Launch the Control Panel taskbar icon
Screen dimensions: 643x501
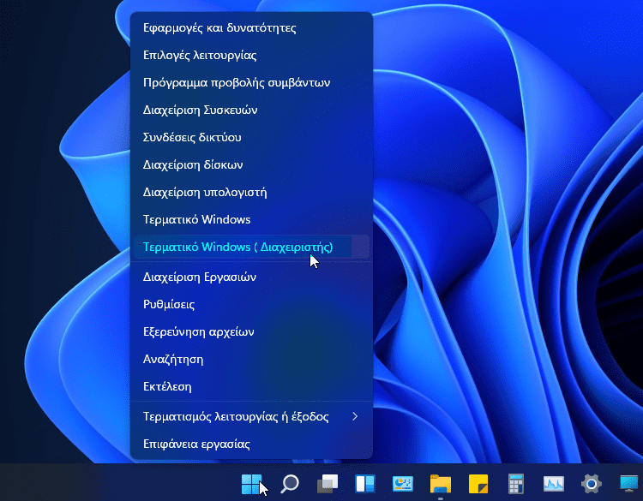(402, 484)
